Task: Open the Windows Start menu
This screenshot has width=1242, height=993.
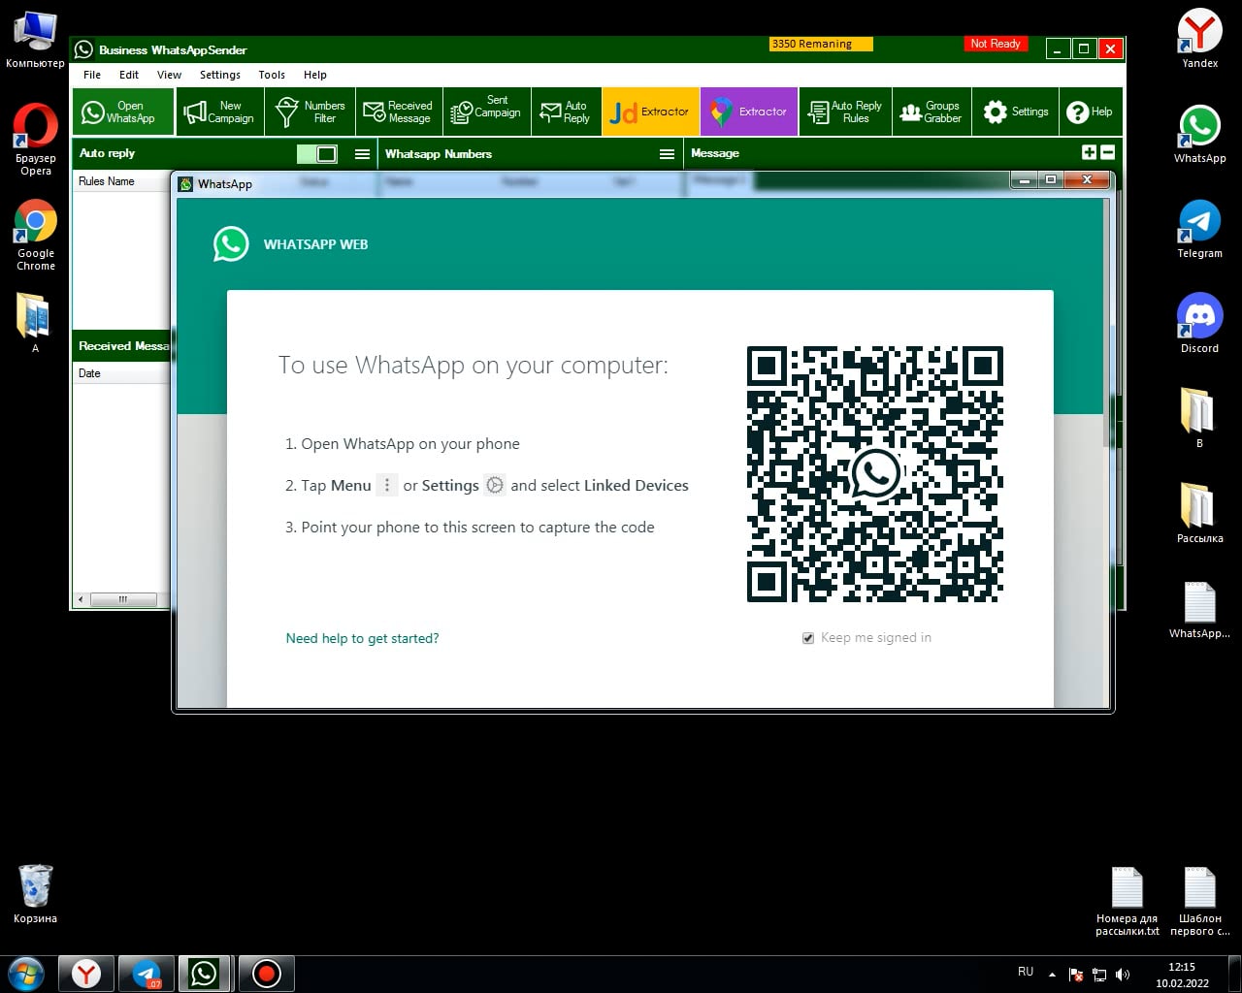Action: pos(26,974)
